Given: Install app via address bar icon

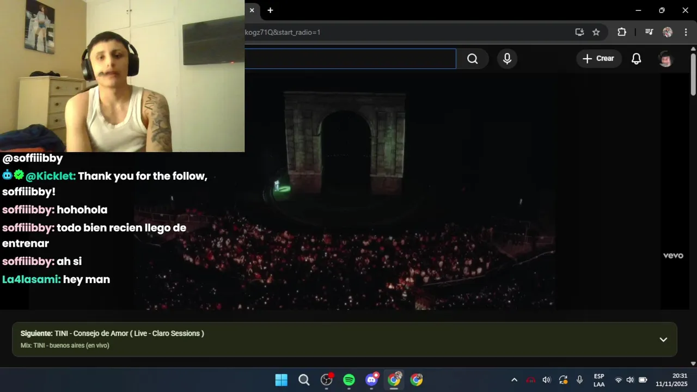Looking at the screenshot, I should click(579, 32).
